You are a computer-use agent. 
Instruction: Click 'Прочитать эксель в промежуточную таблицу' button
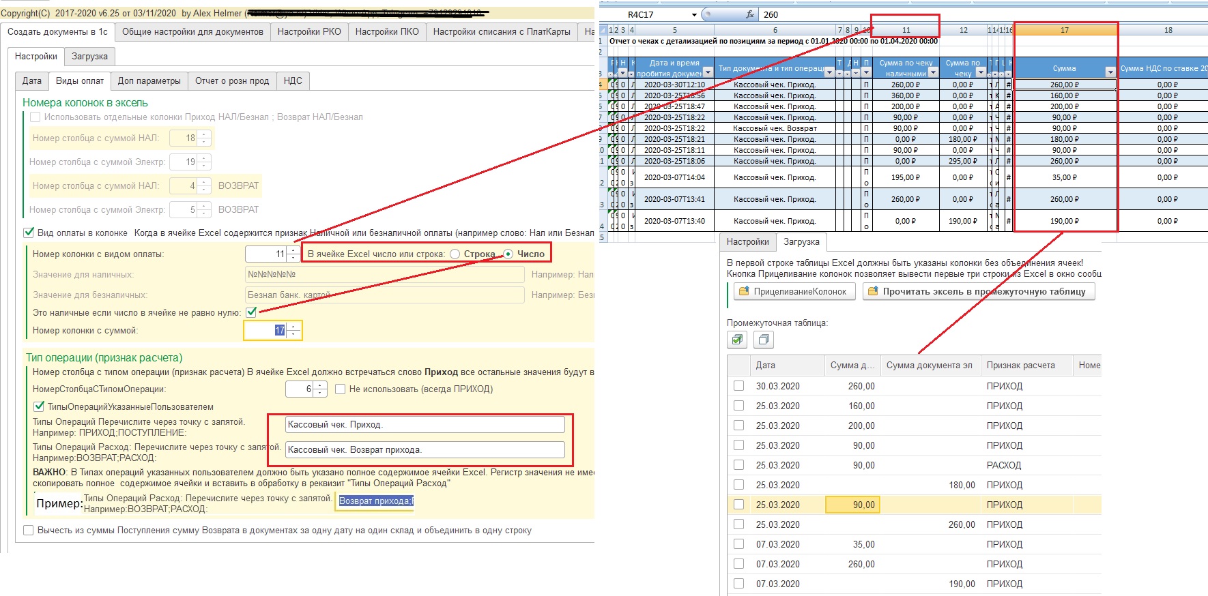click(978, 291)
